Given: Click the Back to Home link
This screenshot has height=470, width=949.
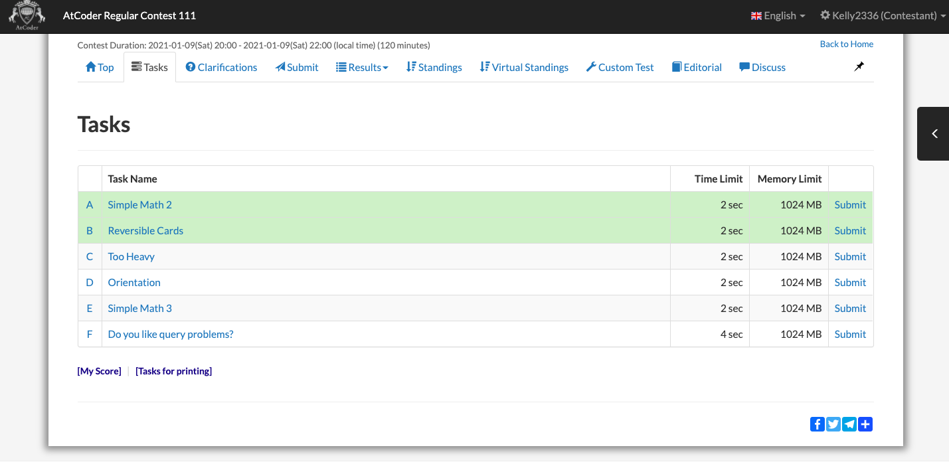Looking at the screenshot, I should tap(846, 44).
